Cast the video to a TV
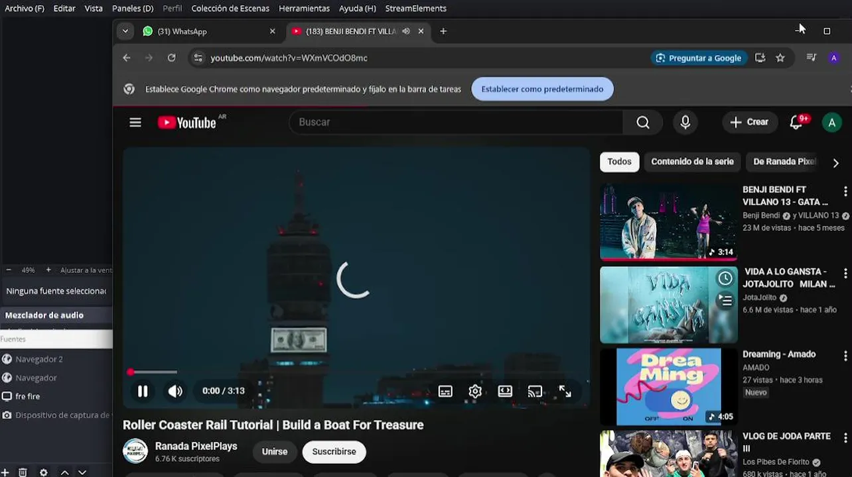Image resolution: width=852 pixels, height=477 pixels. tap(535, 392)
